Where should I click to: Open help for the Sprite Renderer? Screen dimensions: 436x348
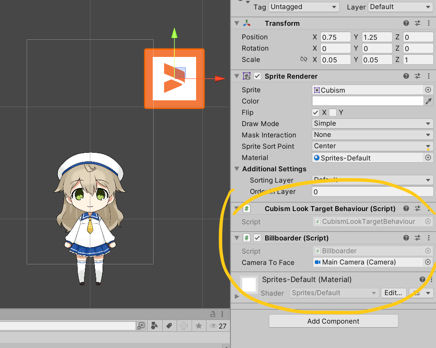(406, 76)
